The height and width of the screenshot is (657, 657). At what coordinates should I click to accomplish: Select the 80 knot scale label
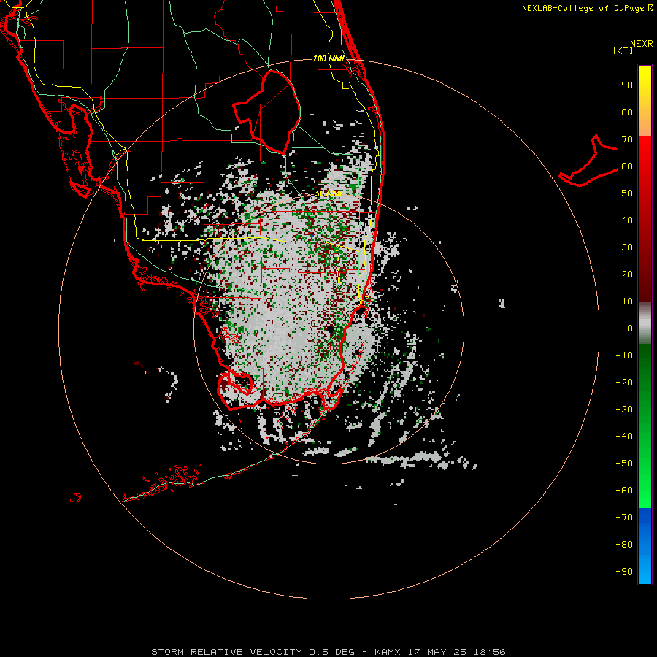pyautogui.click(x=627, y=112)
